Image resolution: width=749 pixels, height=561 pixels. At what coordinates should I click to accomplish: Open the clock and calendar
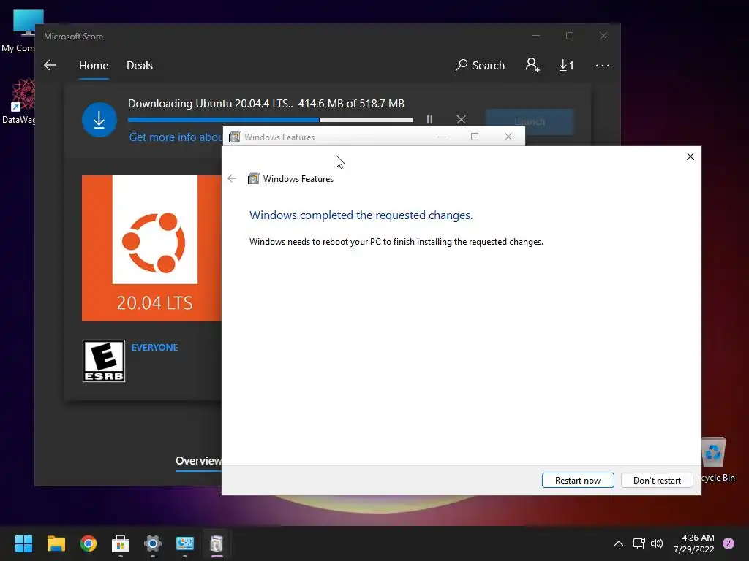pyautogui.click(x=693, y=543)
